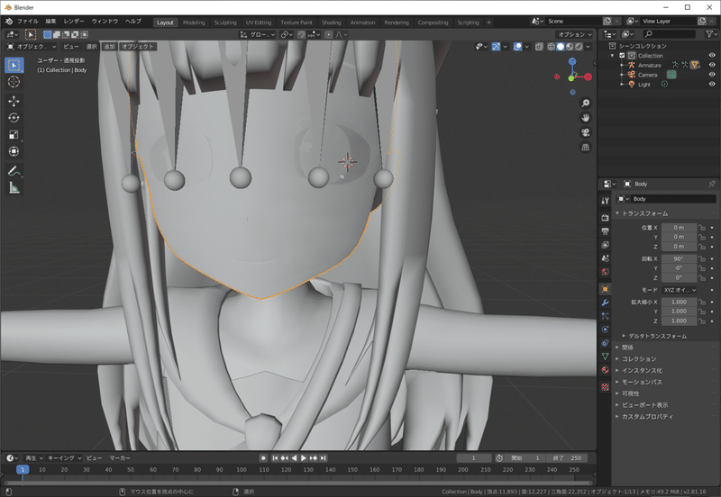Activate the 3D Cursor tool

[x=14, y=82]
